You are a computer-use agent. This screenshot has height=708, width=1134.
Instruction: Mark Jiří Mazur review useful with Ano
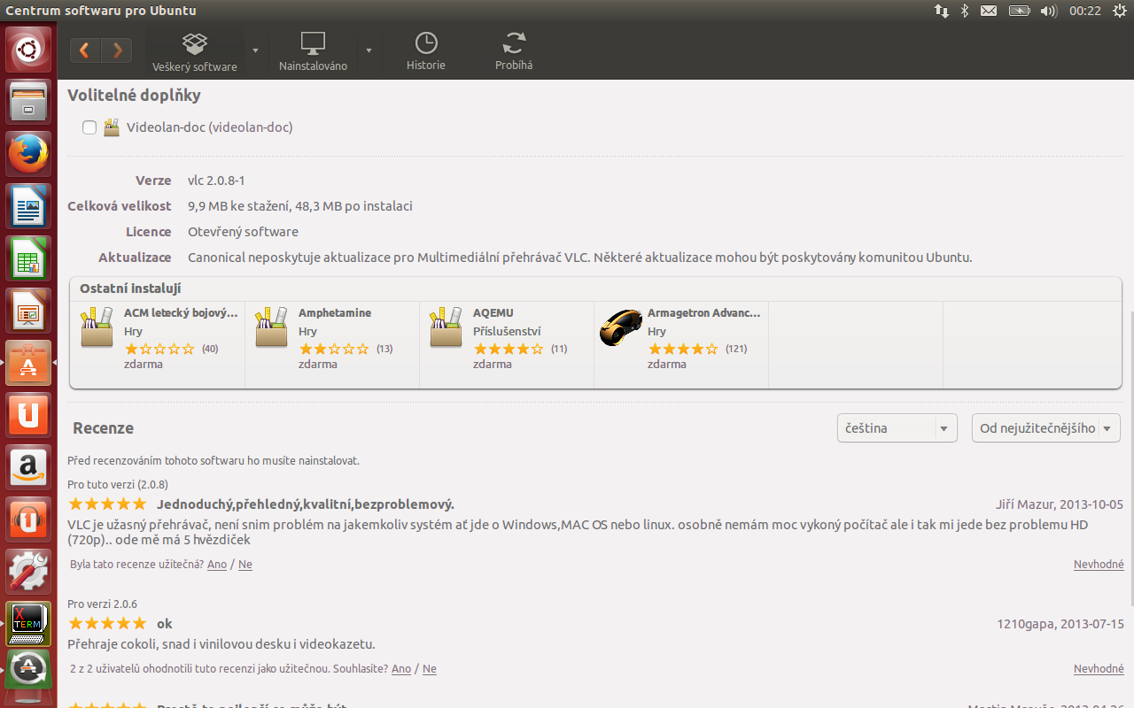(217, 565)
